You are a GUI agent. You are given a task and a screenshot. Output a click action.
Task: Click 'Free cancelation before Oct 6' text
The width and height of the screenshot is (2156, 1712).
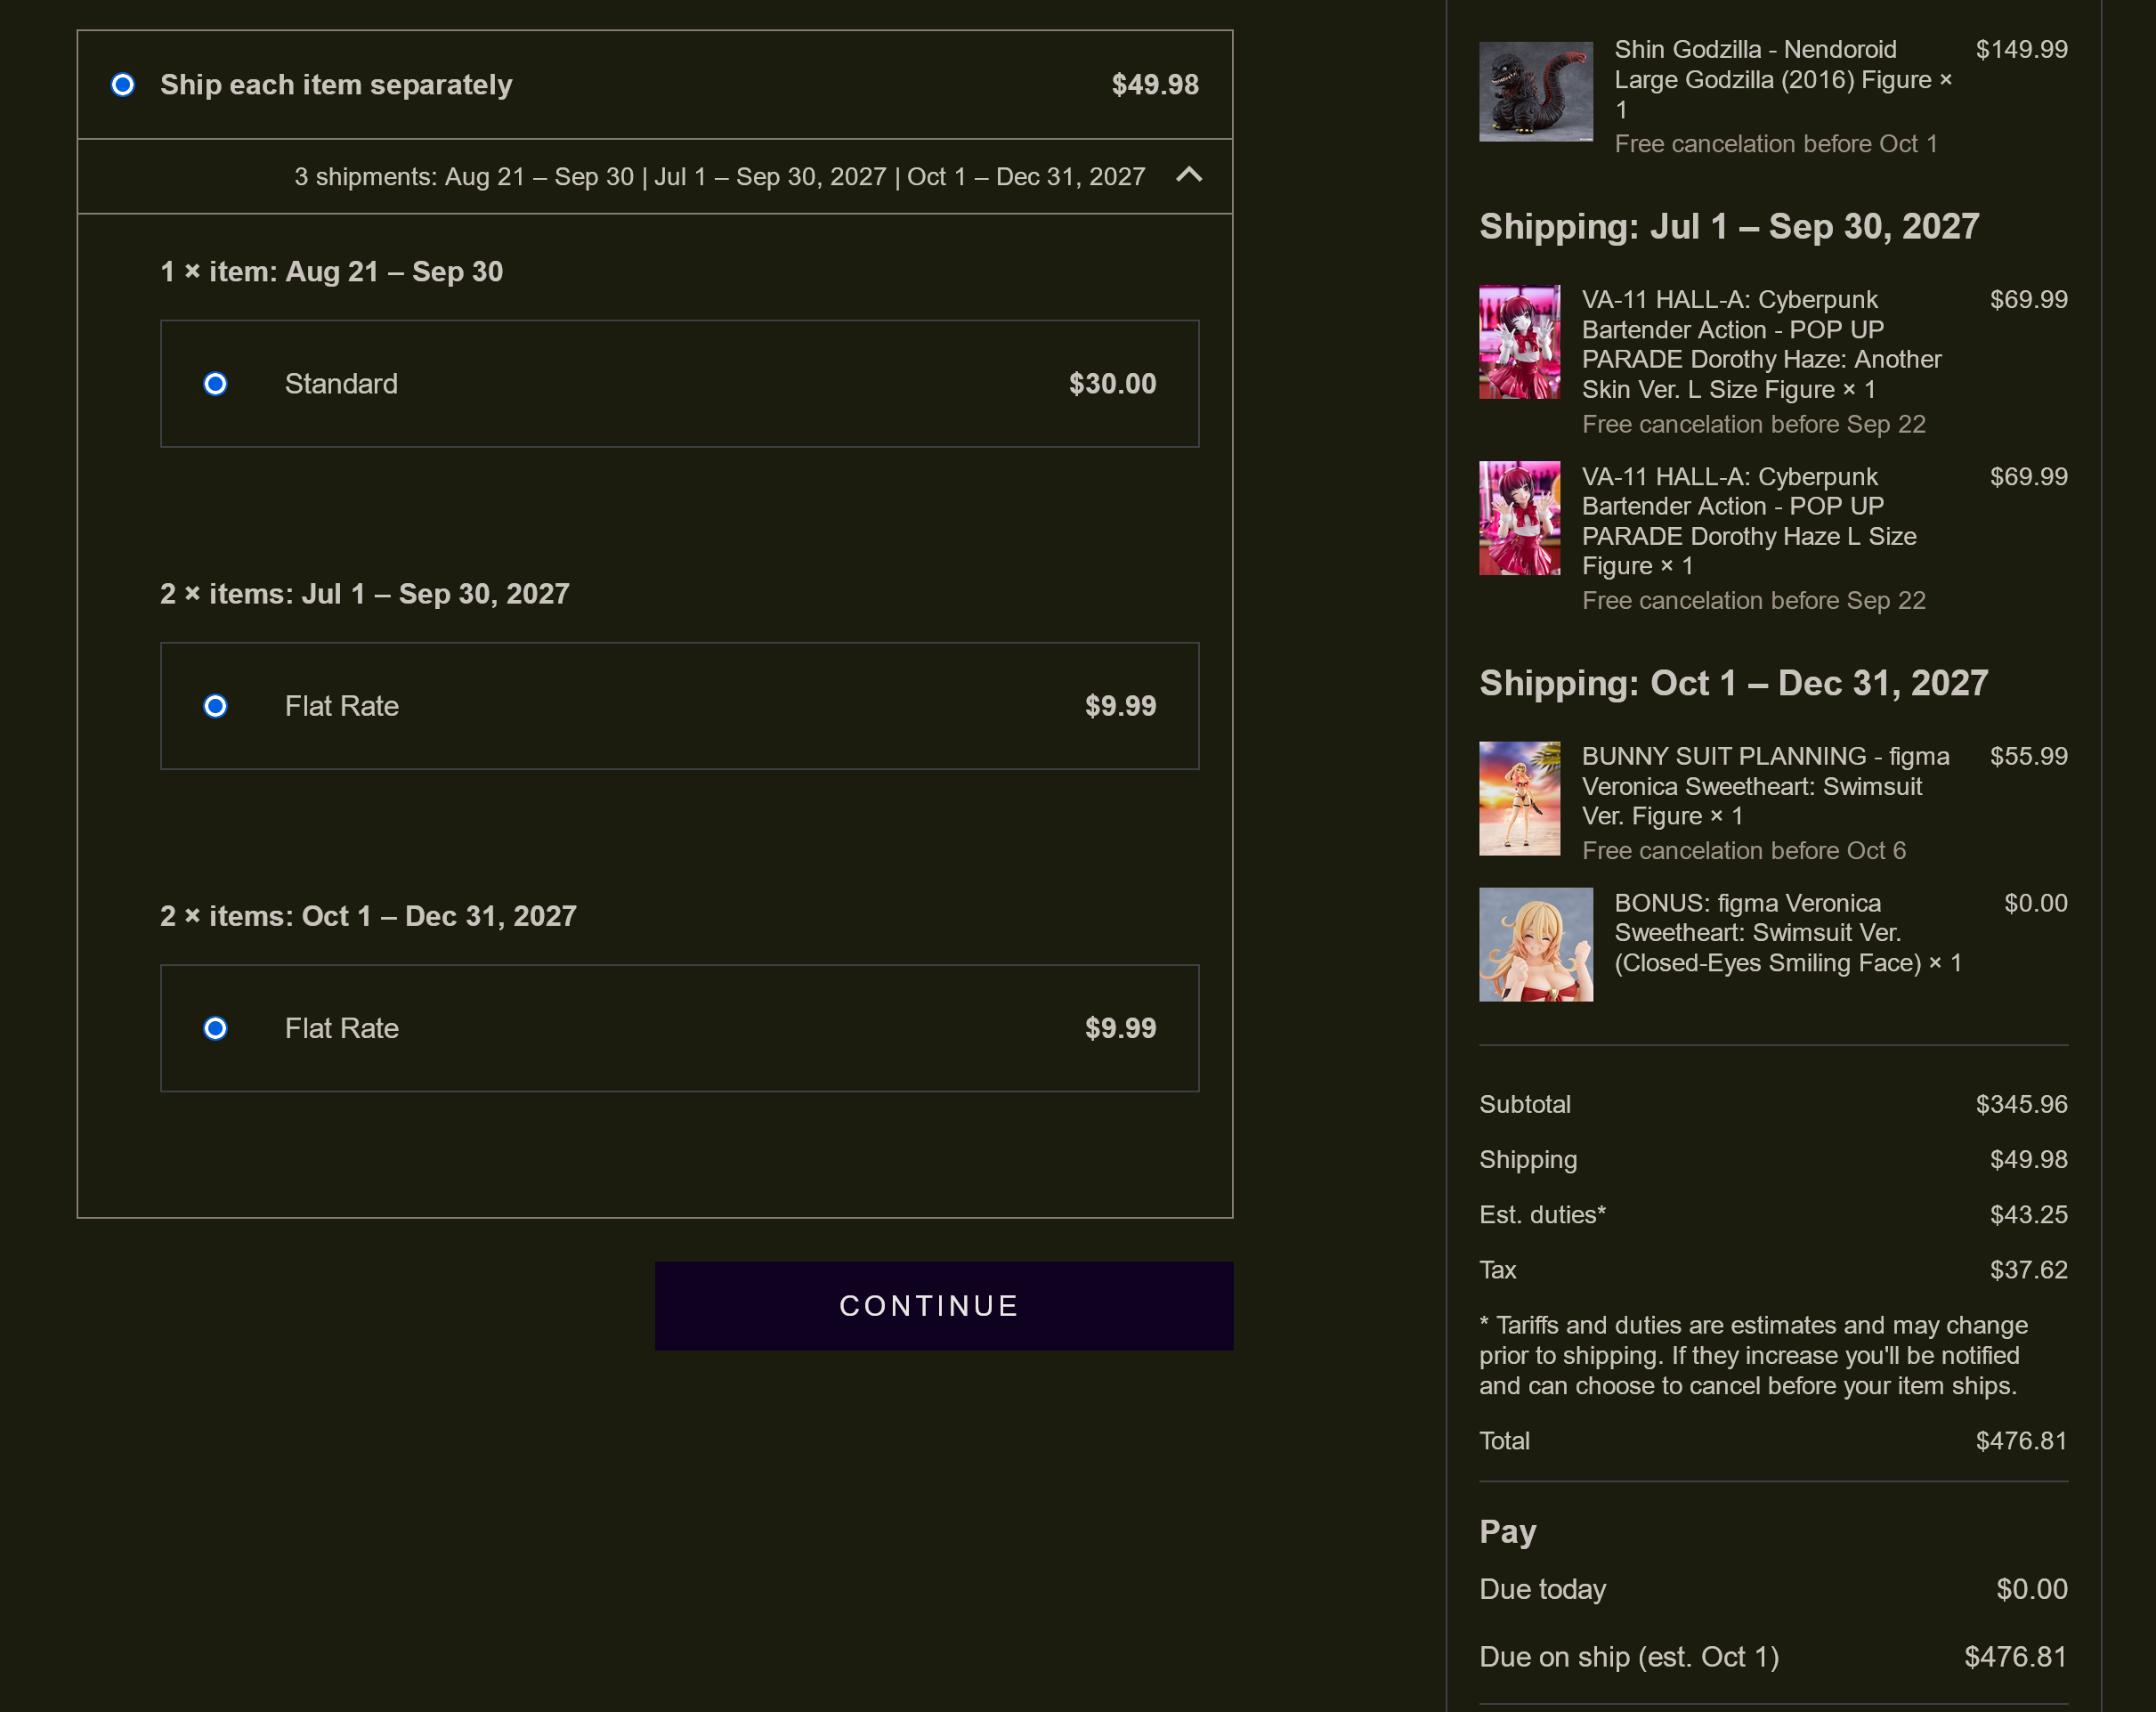[1743, 851]
